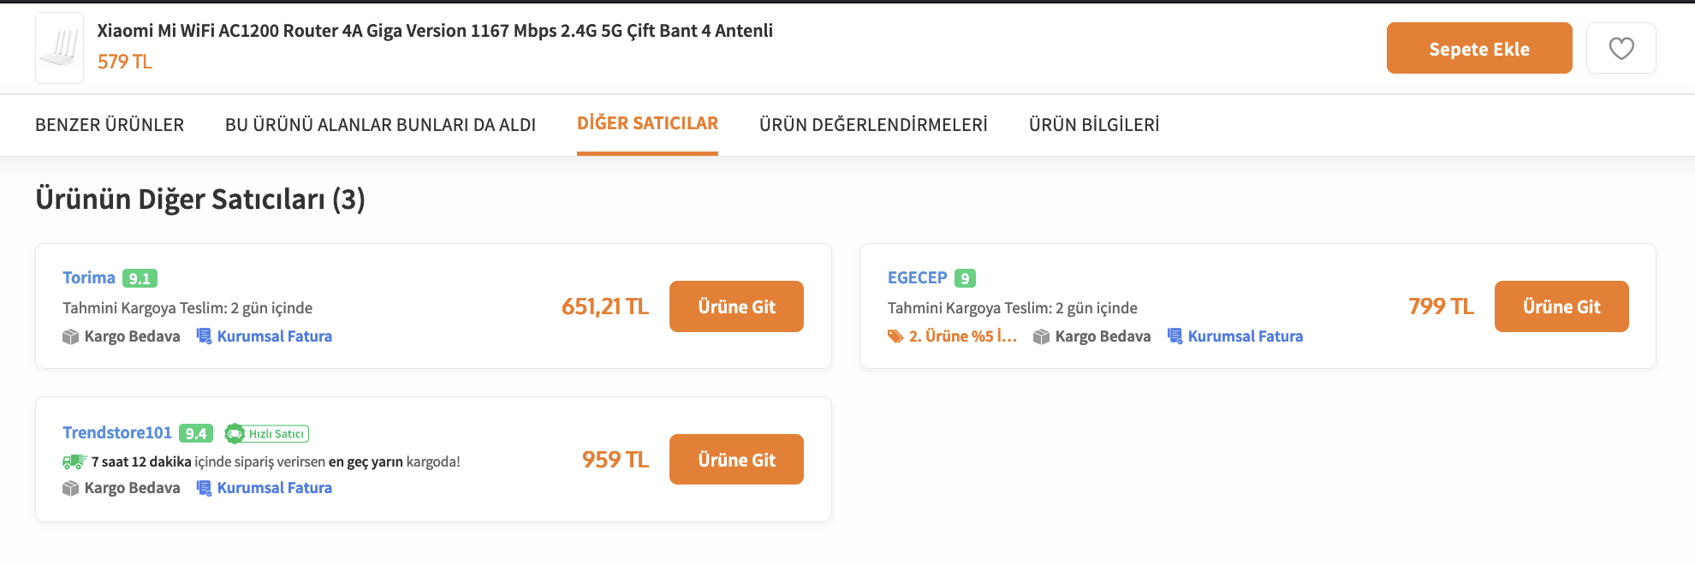1695x565 pixels.
Task: Go to EGECEP's 799 TL offer
Action: coord(1561,306)
